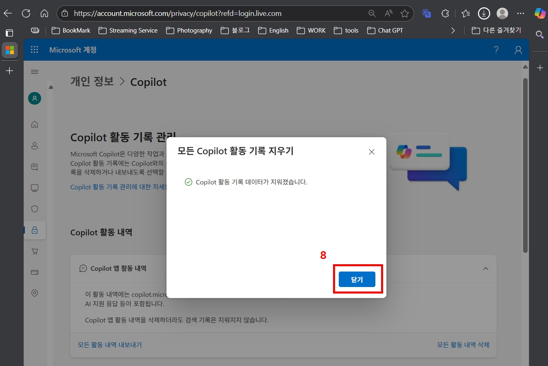Click the page vertical scrollbar
Viewport: 548px width, 366px height.
525,165
